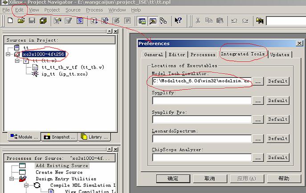Select the Integrated Tools tab
This screenshot has height=193, width=306.
[x=243, y=54]
